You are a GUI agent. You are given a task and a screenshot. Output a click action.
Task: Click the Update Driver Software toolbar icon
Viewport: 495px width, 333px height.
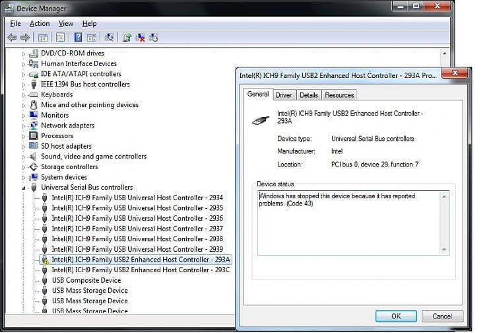click(127, 38)
